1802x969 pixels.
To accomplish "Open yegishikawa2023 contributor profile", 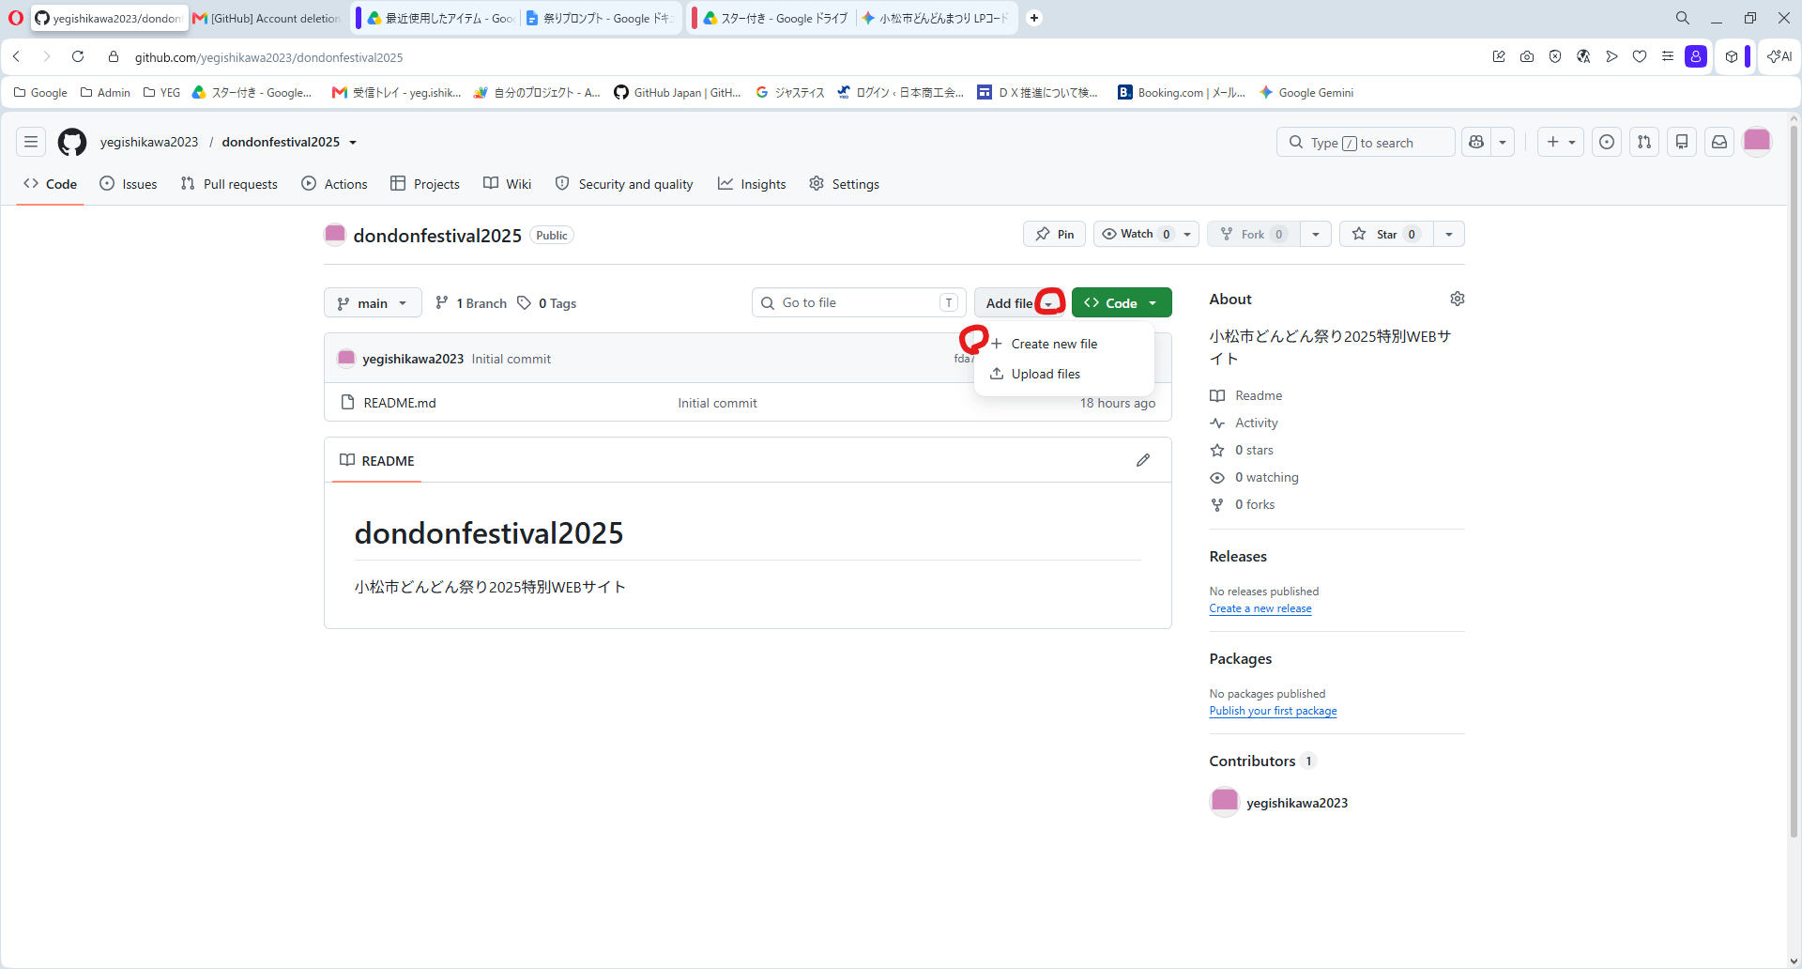I will (x=1296, y=803).
